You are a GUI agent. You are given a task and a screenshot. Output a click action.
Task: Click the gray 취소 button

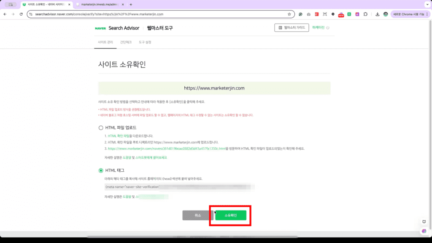[x=198, y=215]
